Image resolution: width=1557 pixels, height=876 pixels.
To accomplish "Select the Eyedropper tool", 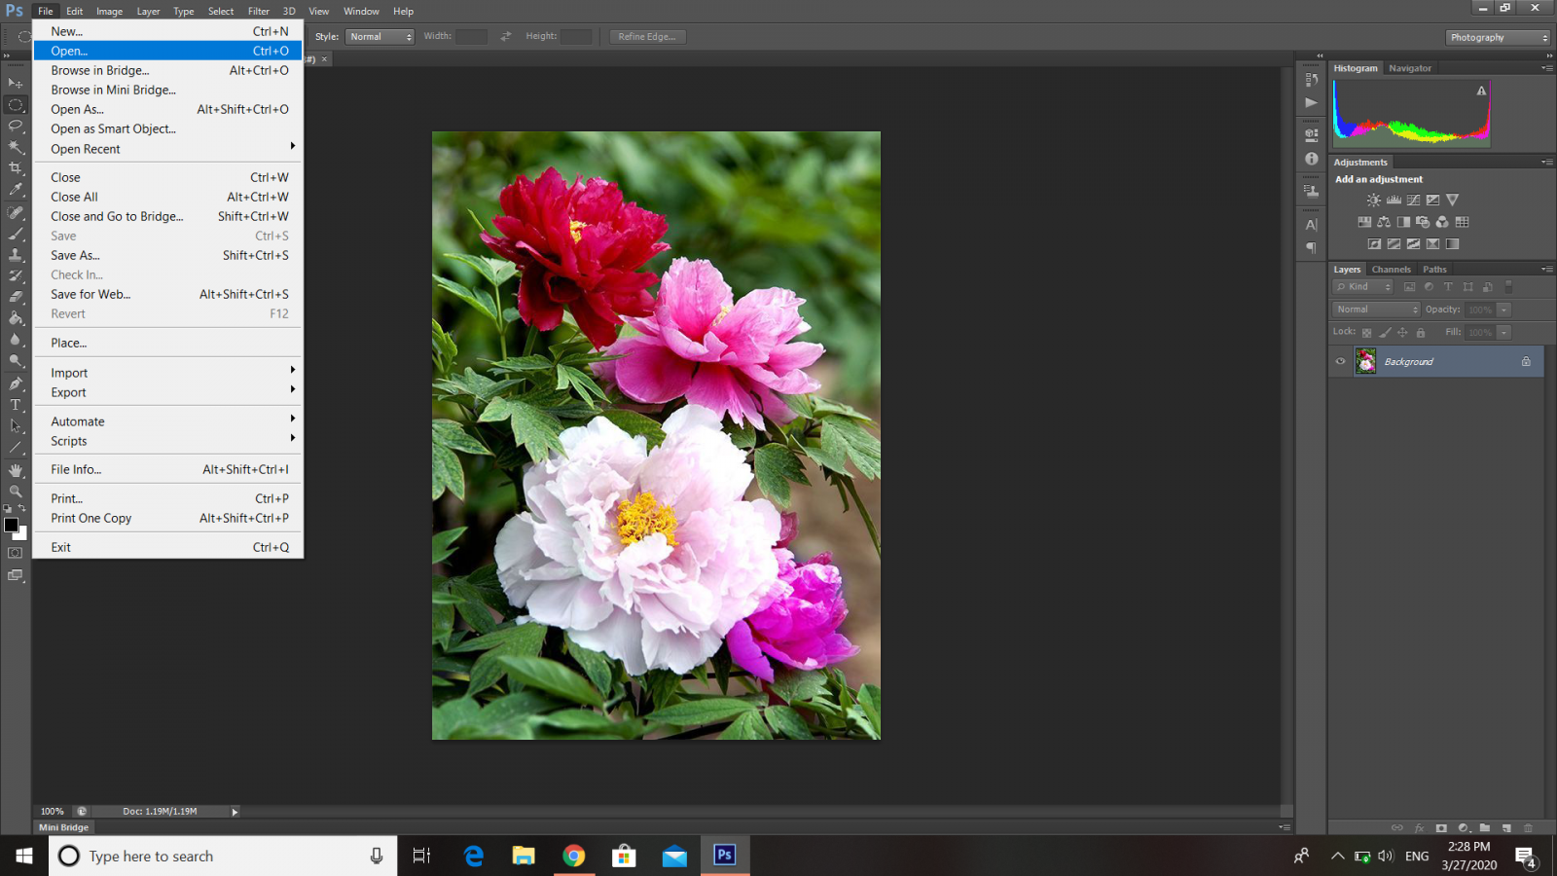I will click(x=16, y=190).
